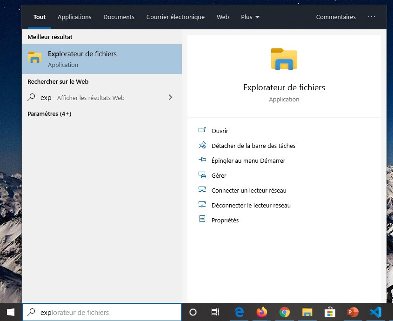Switch to the Applications tab
Viewport: 393px width, 321px height.
click(x=74, y=17)
